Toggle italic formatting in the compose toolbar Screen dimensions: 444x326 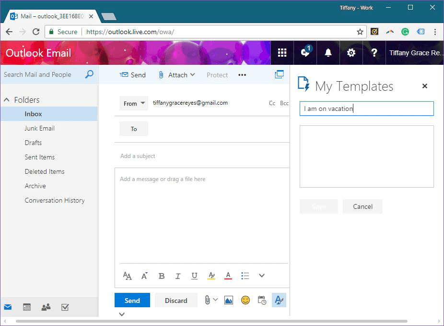(177, 276)
